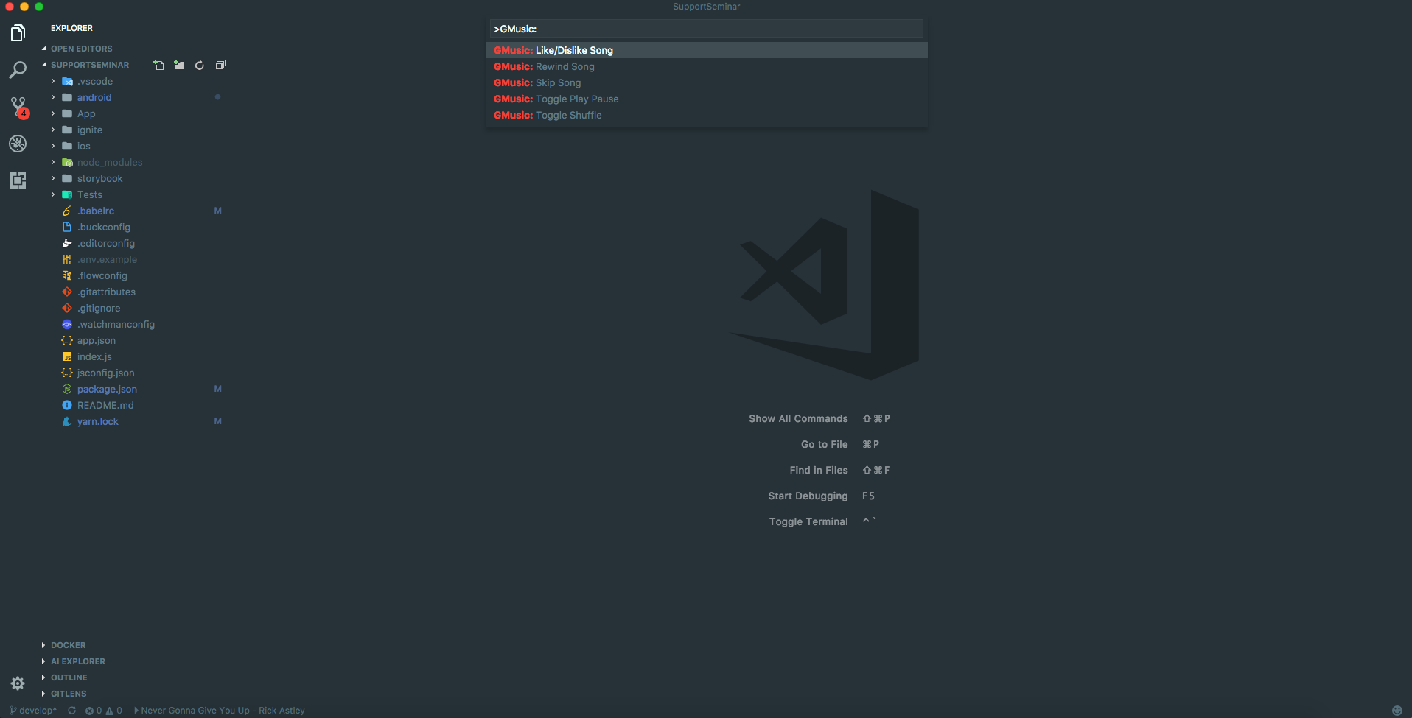Open the errors and warnings count
This screenshot has width=1412, height=718.
(104, 711)
